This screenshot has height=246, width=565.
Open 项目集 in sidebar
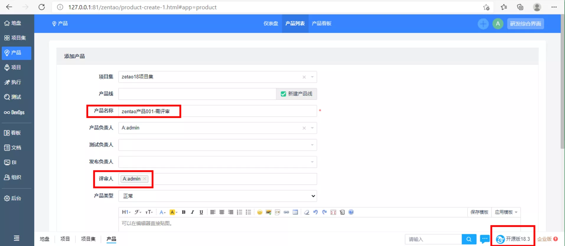[x=17, y=38]
